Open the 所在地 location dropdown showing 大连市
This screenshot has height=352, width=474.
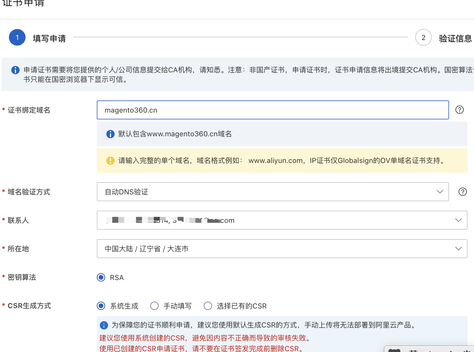[282, 249]
